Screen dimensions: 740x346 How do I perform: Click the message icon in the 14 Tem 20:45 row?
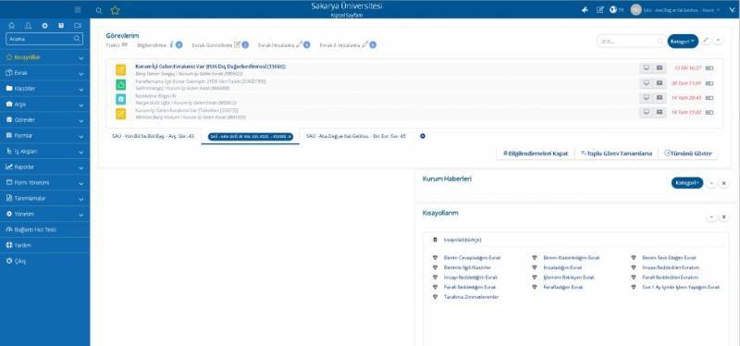click(660, 98)
